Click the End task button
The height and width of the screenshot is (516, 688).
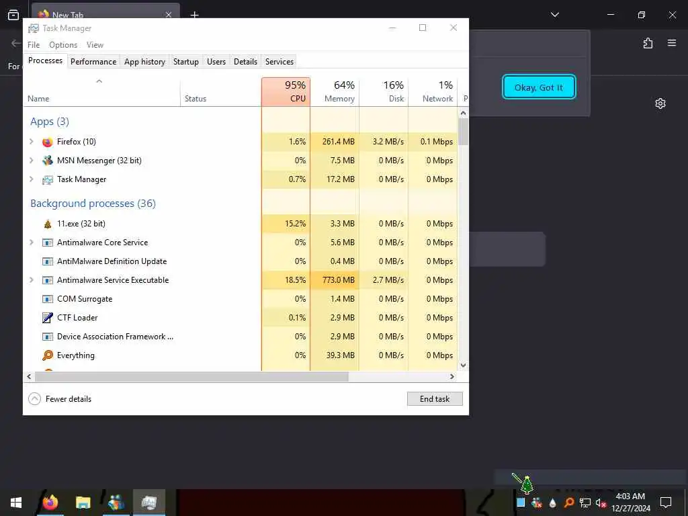pyautogui.click(x=435, y=399)
